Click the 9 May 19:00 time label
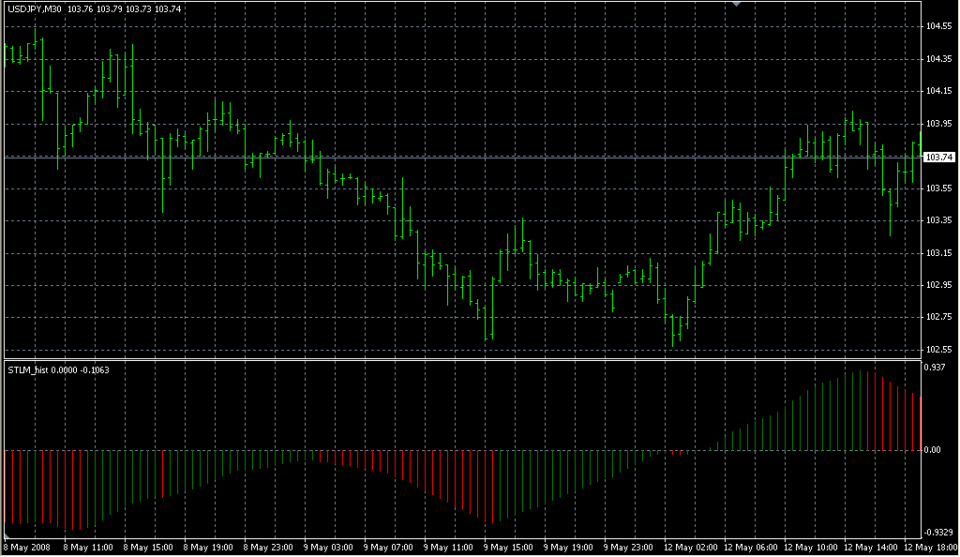 (568, 548)
